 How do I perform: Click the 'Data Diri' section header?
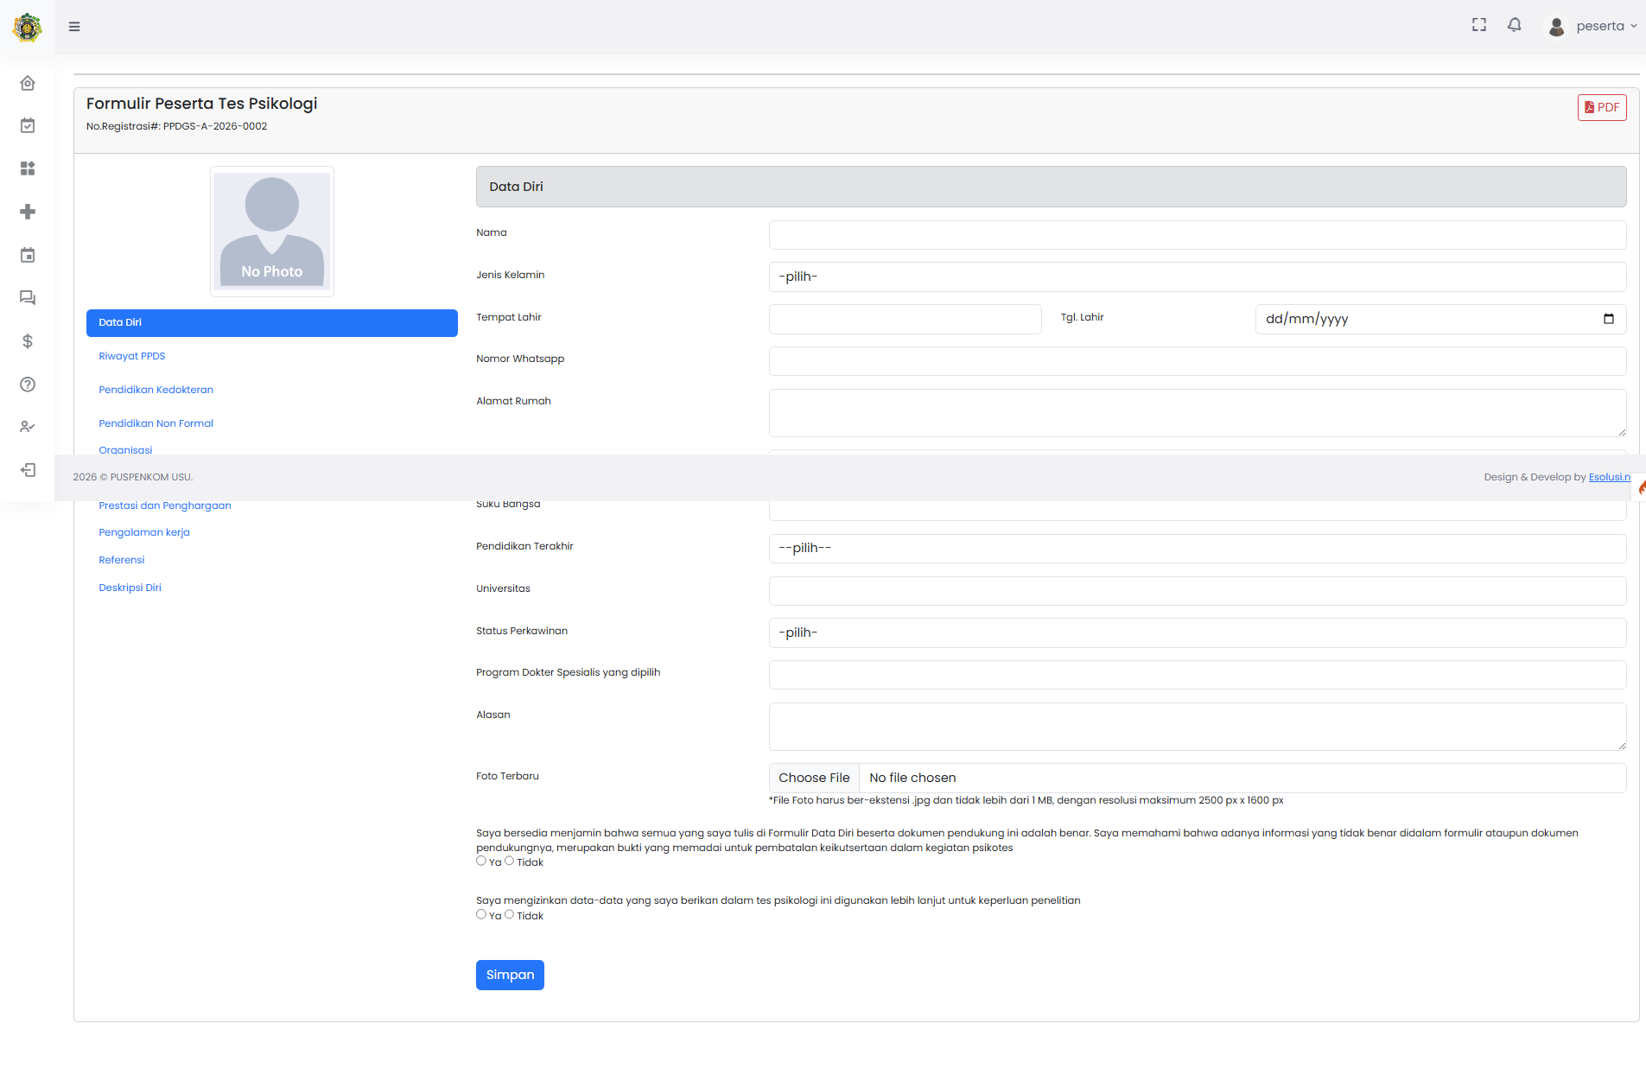1051,187
